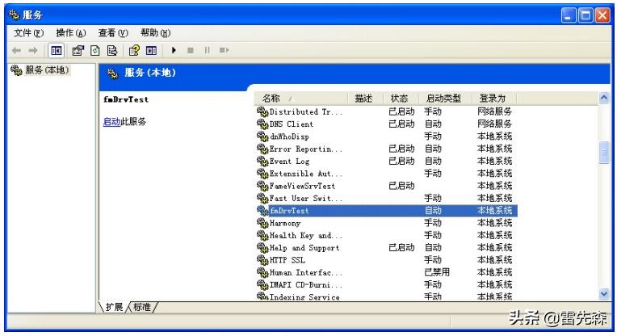Screen dimensions: 617x336
Task: Click the Pause service toolbar icon
Action: point(207,50)
